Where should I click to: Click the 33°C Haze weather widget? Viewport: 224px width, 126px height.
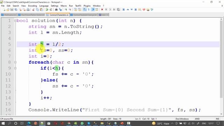pos(161,124)
